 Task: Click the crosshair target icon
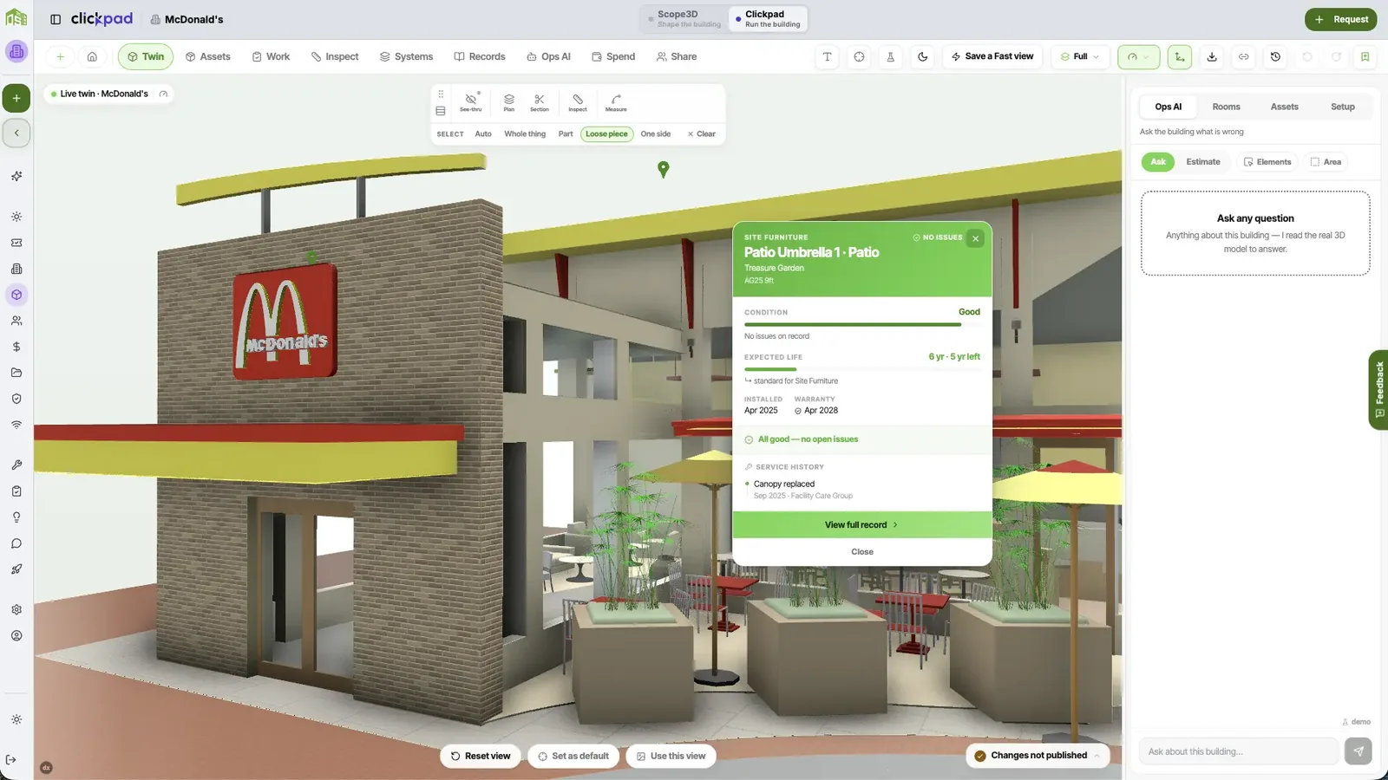859,56
